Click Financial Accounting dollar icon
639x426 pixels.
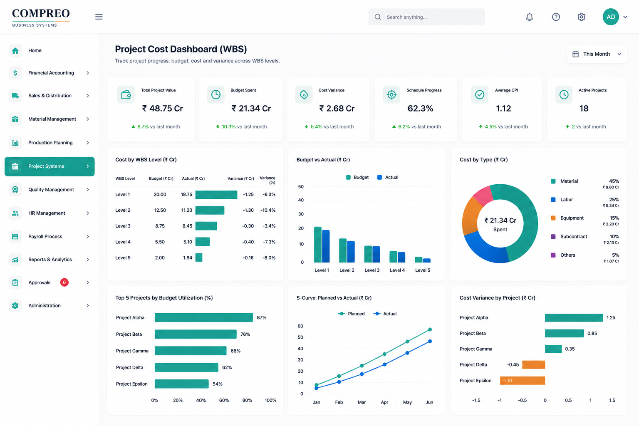click(x=15, y=73)
